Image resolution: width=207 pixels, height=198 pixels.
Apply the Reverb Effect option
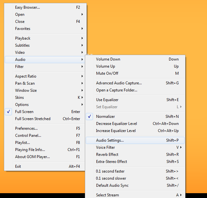107,155
